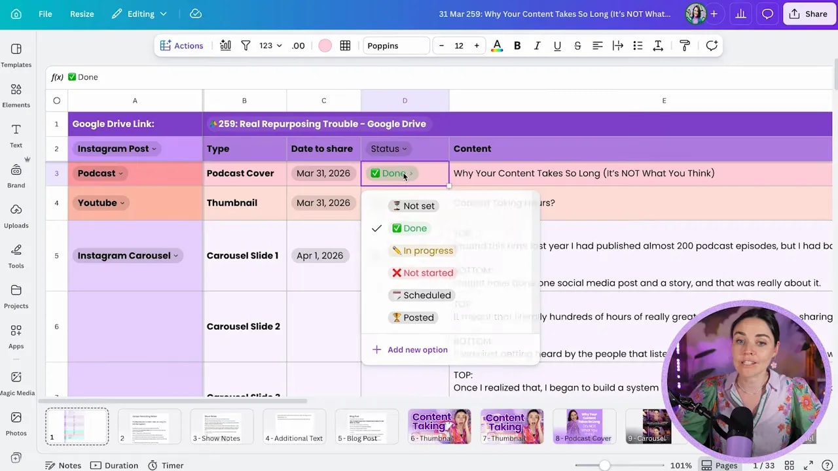This screenshot has height=471, width=838.
Task: Open Photos panel in sidebar
Action: [16, 424]
